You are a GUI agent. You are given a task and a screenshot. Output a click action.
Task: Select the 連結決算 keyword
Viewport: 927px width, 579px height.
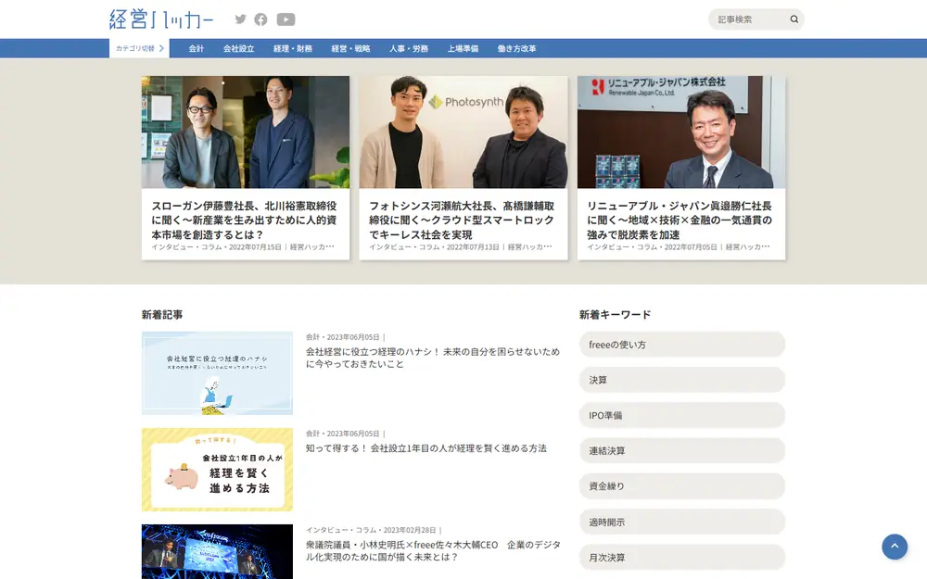pyautogui.click(x=681, y=451)
